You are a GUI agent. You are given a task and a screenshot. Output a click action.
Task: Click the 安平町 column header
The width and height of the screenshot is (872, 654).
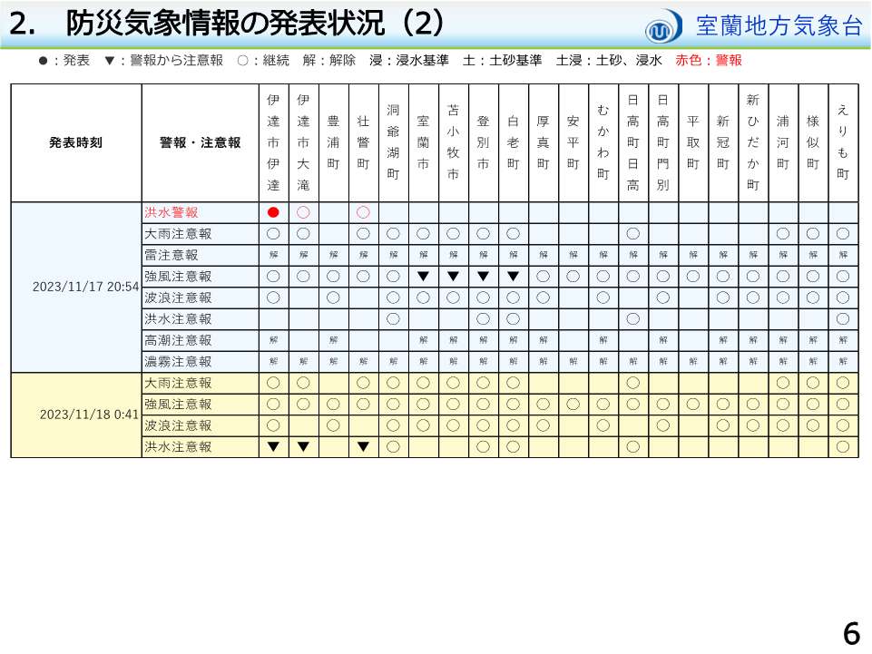[x=573, y=142]
